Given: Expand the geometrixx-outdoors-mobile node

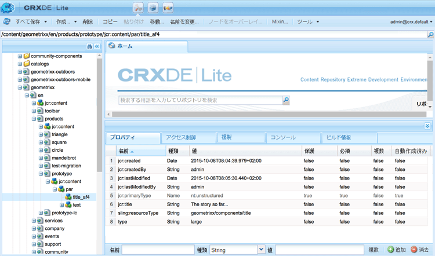Looking at the screenshot, I should (20, 80).
